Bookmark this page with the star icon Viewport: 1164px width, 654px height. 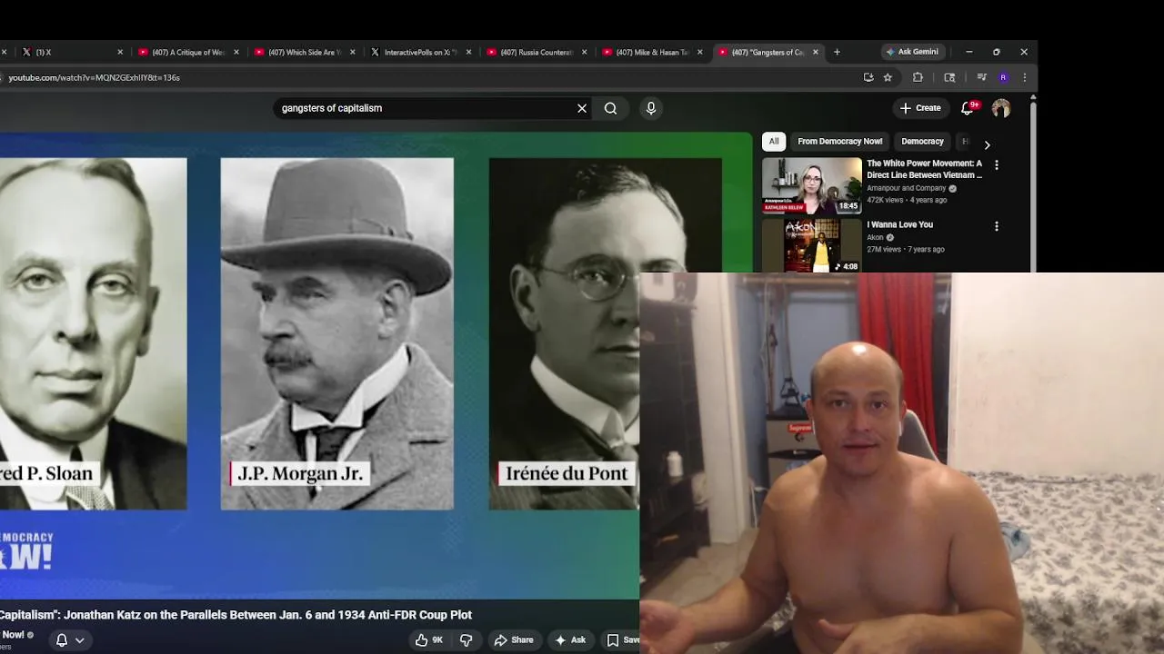[x=888, y=77]
